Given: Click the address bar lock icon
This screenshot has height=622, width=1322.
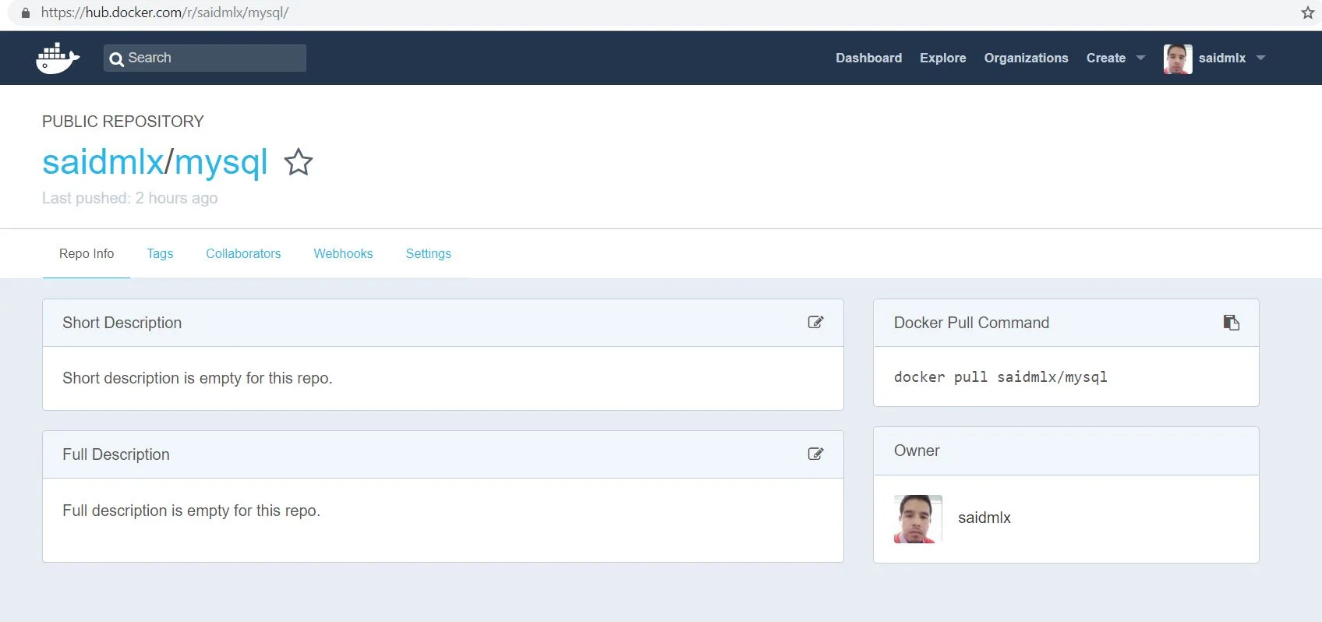Looking at the screenshot, I should click(25, 12).
